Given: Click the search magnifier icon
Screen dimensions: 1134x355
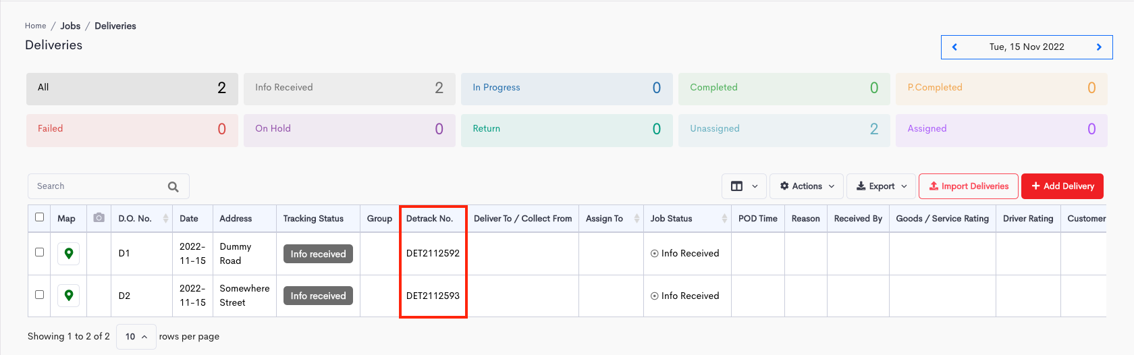Looking at the screenshot, I should (x=173, y=187).
